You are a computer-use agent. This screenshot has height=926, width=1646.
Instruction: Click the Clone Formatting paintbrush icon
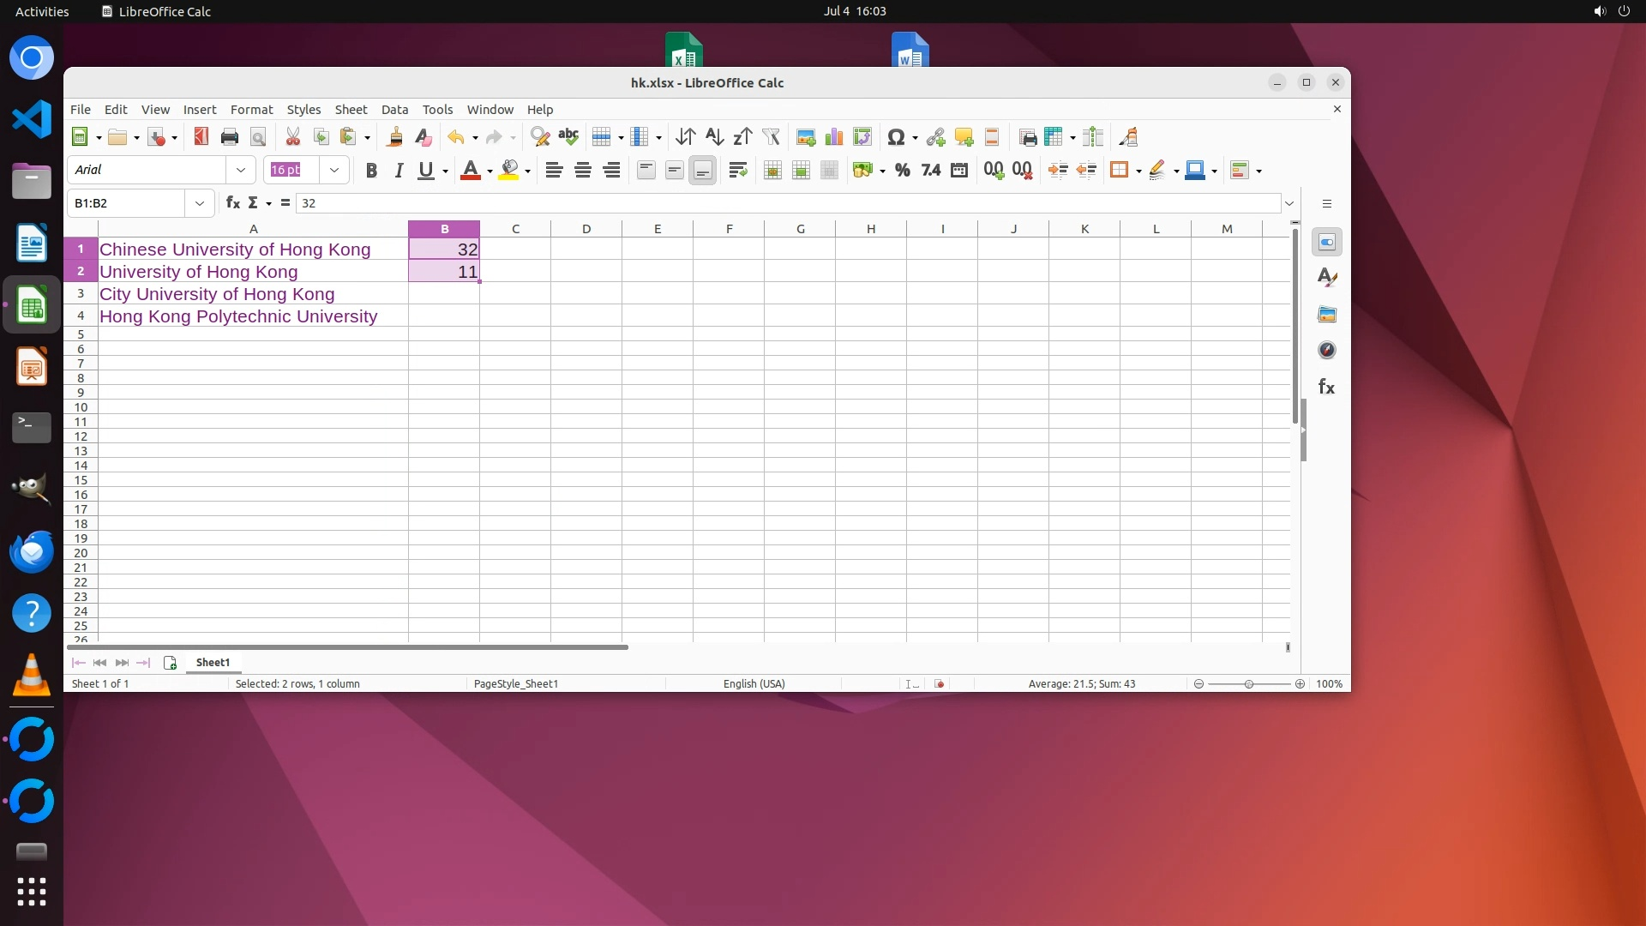[394, 137]
